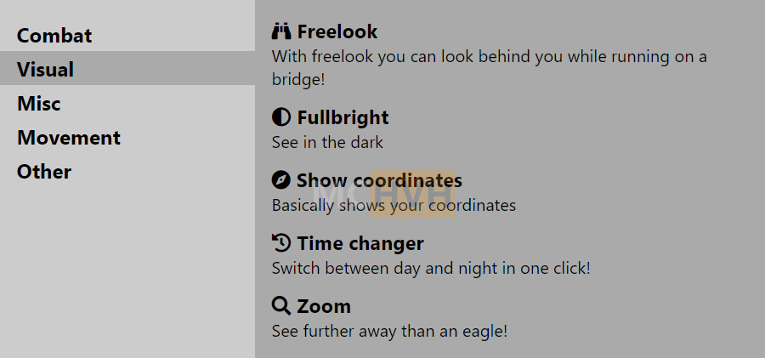
Task: Select the Visual category tab
Action: [x=46, y=70]
